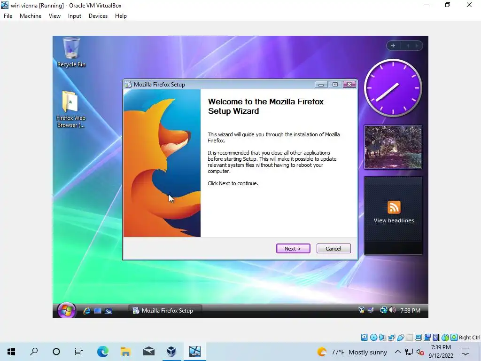481x361 pixels.
Task: Click Next in Firefox Setup wizard
Action: [x=293, y=248]
